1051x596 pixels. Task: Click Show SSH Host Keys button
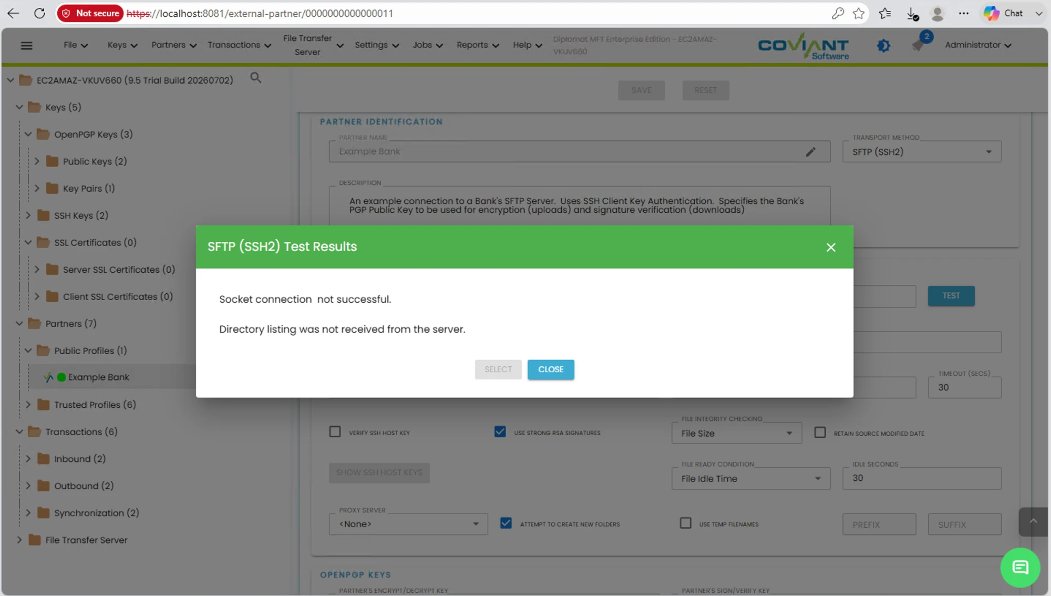click(379, 472)
